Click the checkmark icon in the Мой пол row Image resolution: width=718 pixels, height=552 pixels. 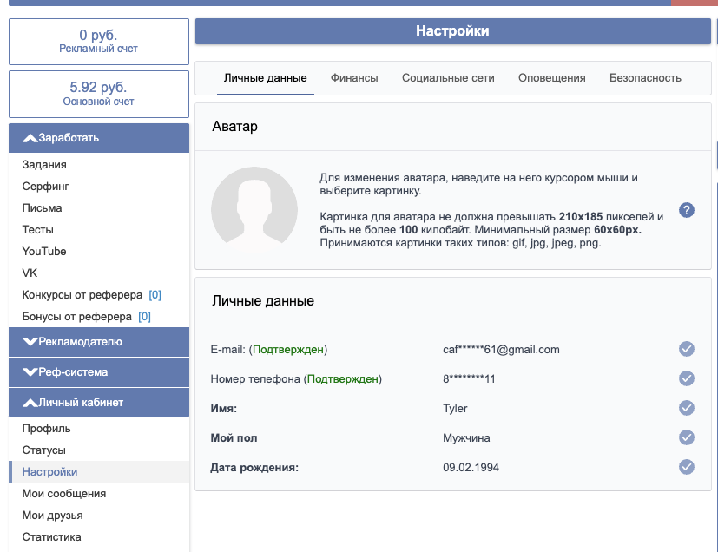[687, 437]
